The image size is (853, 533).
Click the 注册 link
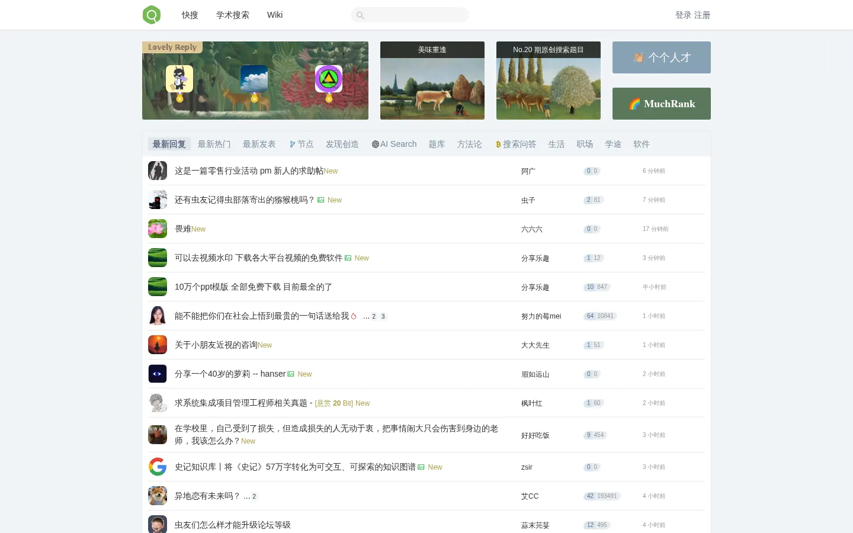point(703,15)
